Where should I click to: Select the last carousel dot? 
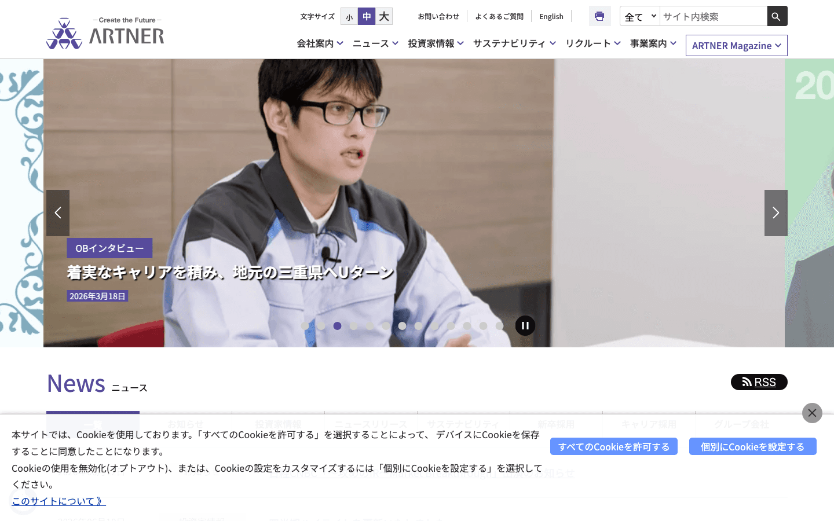(x=500, y=326)
